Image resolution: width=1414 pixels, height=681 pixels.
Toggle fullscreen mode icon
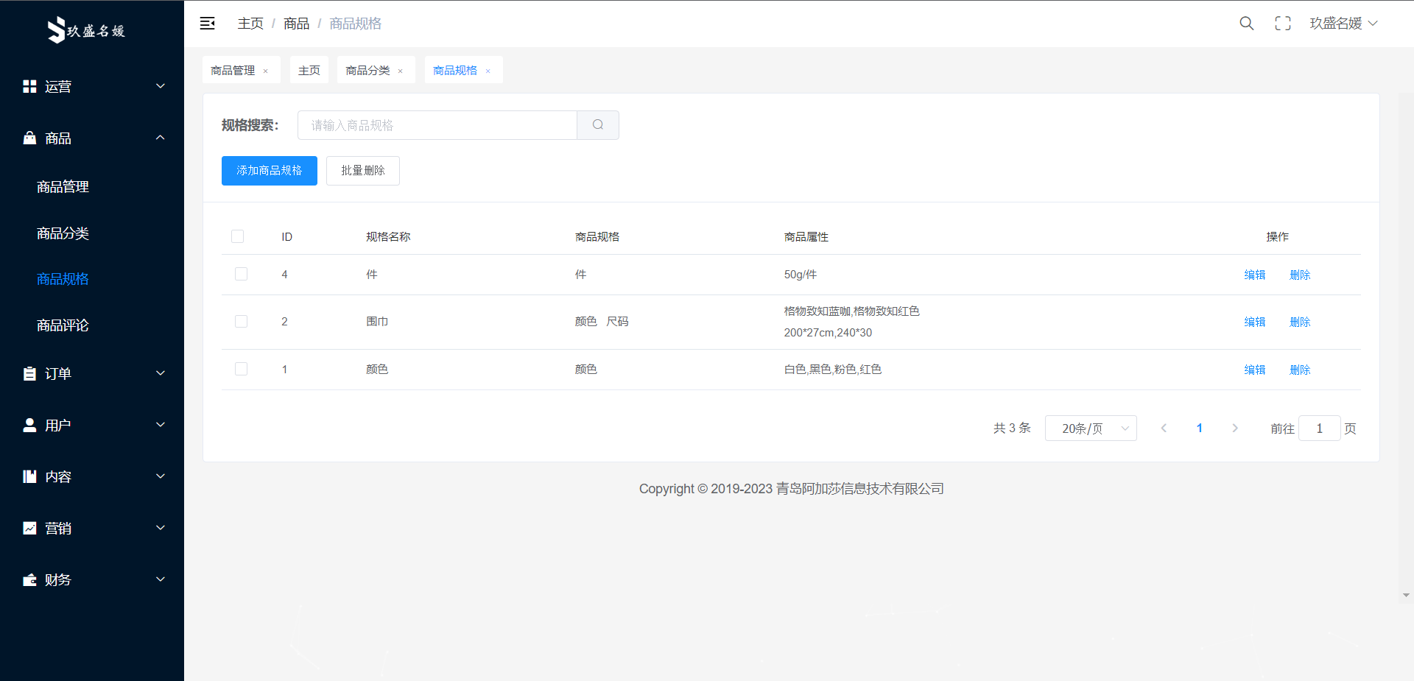[1282, 24]
